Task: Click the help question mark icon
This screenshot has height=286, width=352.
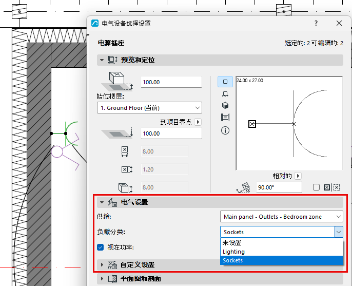Action: 316,23
